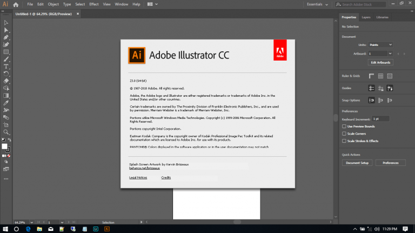Viewport: 415px width, 233px height.
Task: Open behance.net/brisseaux link
Action: [x=144, y=168]
